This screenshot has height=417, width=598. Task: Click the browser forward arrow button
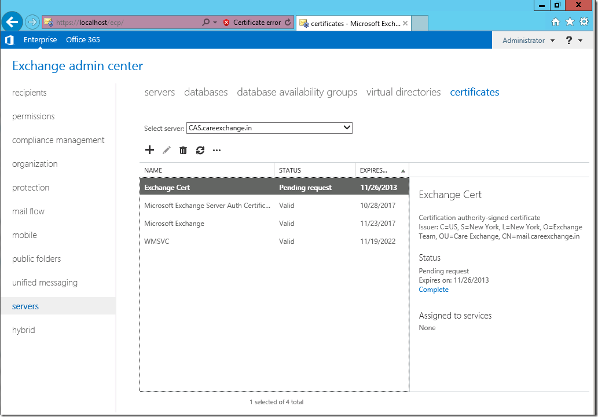click(x=32, y=22)
